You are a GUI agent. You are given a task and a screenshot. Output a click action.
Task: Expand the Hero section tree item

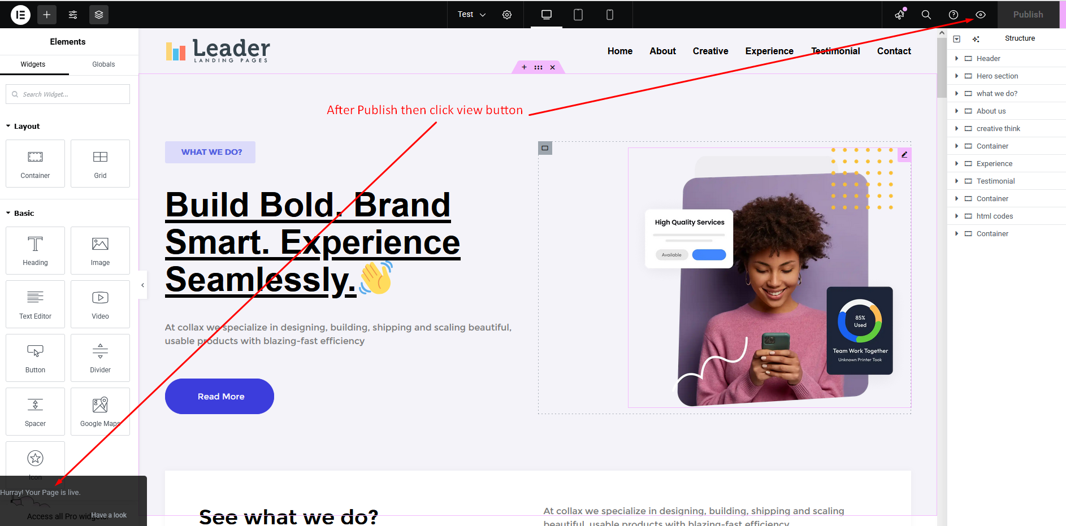pyautogui.click(x=957, y=76)
